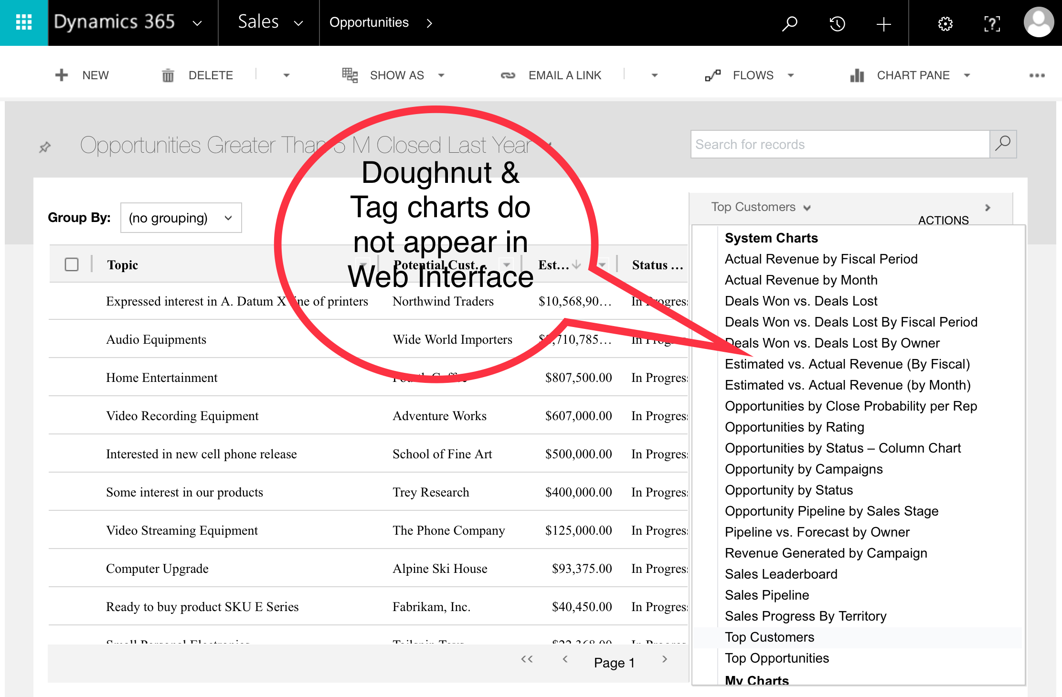Image resolution: width=1062 pixels, height=697 pixels.
Task: Expand the Sales area dropdown
Action: pos(298,23)
